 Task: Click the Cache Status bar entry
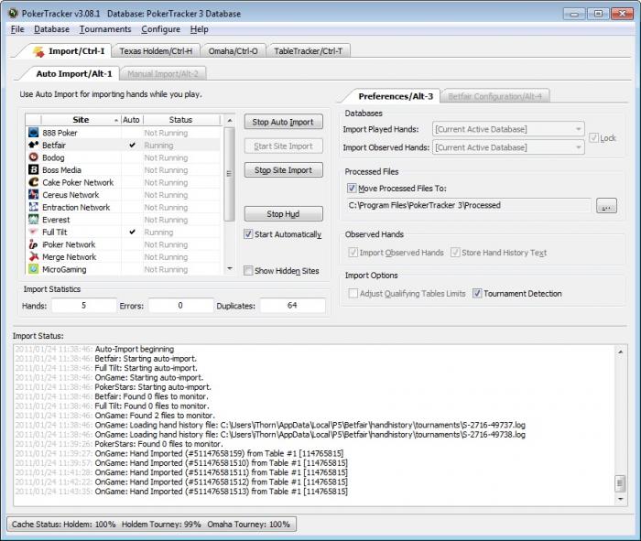coord(151,524)
